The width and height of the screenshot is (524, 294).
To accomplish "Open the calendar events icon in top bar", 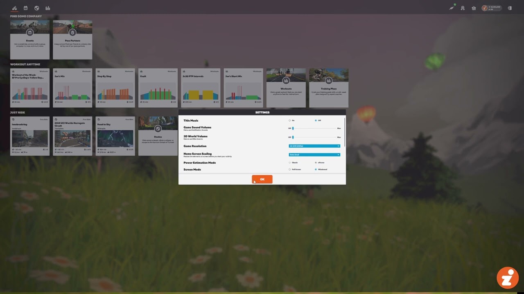I will [26, 8].
